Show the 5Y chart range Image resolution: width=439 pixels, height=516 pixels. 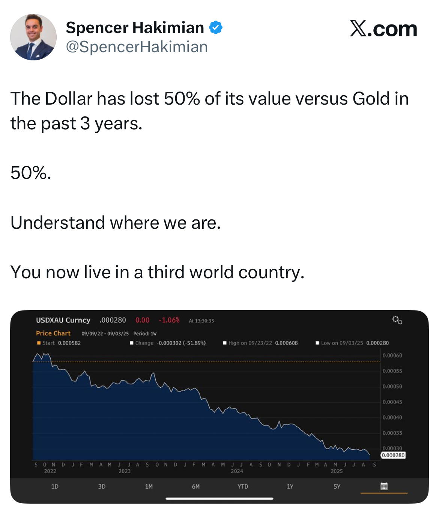pos(337,486)
